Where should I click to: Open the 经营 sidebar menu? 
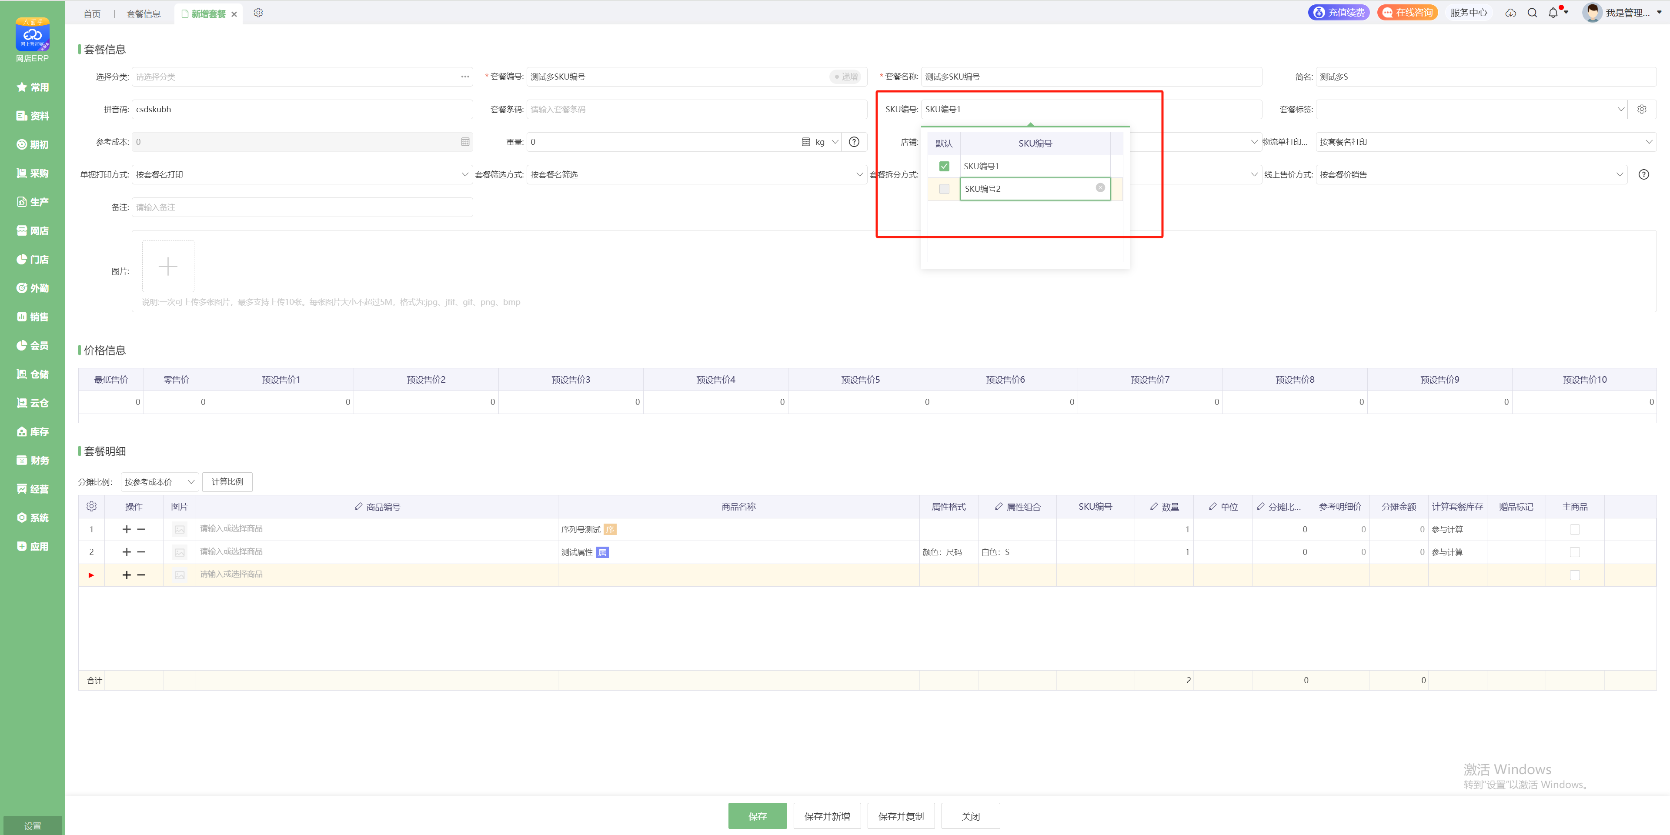coord(33,489)
